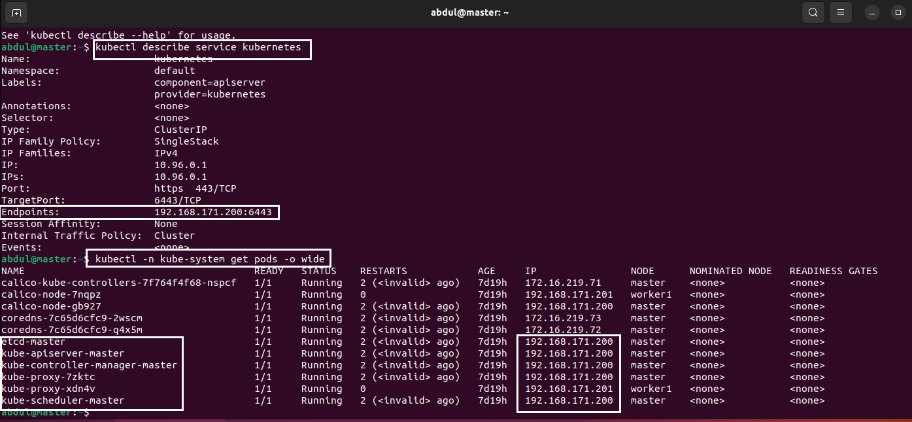Maximize the terminal window
Viewport: 912px width, 422px height.
(x=896, y=12)
